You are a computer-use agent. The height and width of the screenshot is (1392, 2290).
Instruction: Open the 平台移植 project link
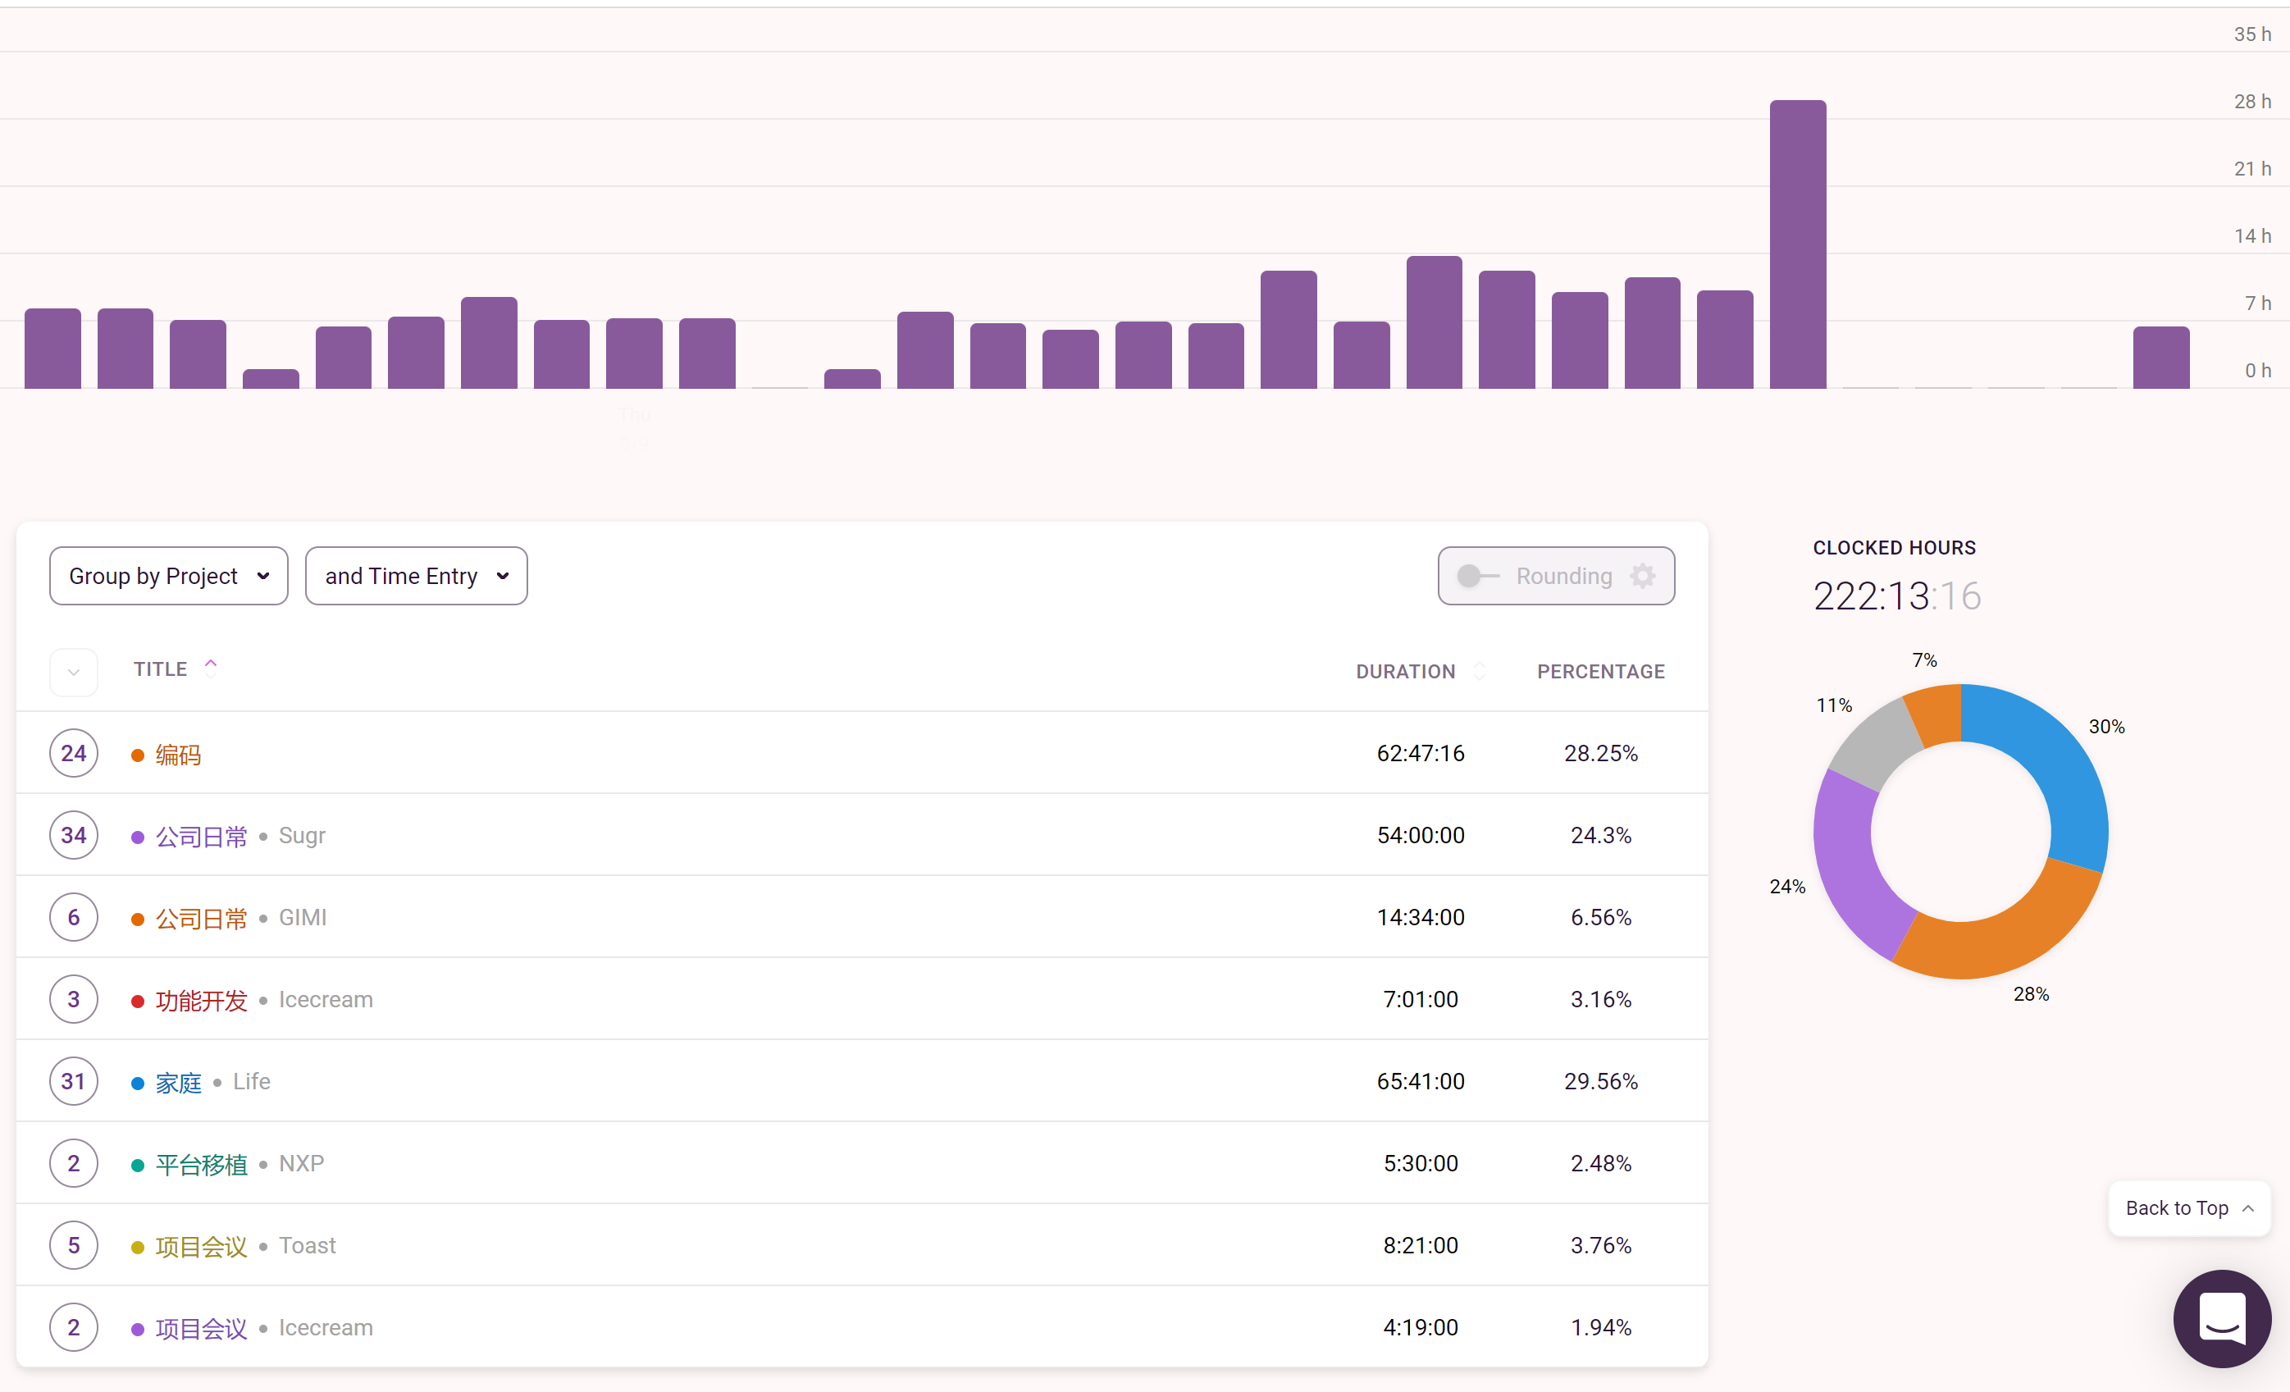click(x=201, y=1164)
